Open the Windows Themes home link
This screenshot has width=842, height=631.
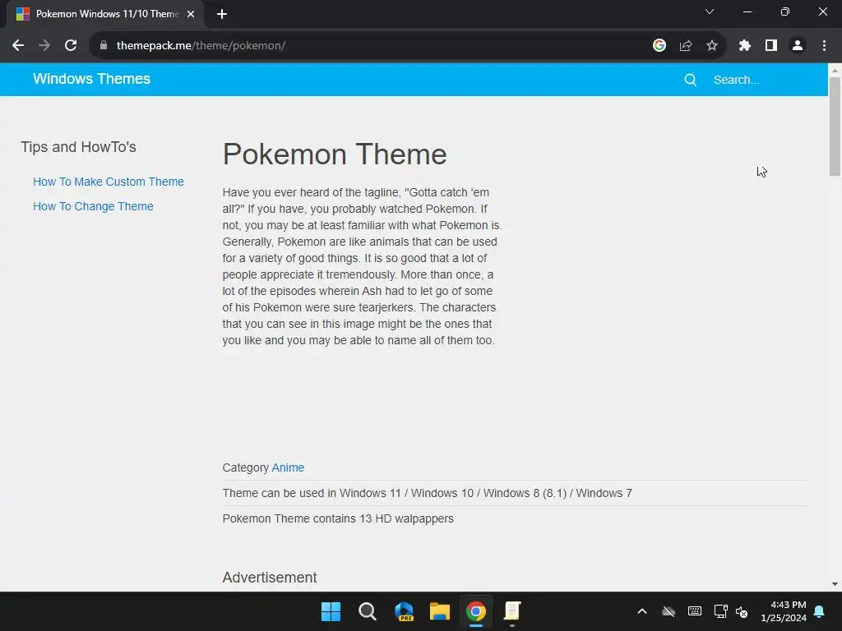(92, 79)
